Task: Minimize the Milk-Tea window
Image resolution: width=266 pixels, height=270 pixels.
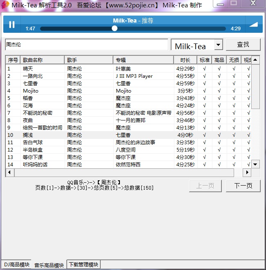Action: tap(220, 4)
